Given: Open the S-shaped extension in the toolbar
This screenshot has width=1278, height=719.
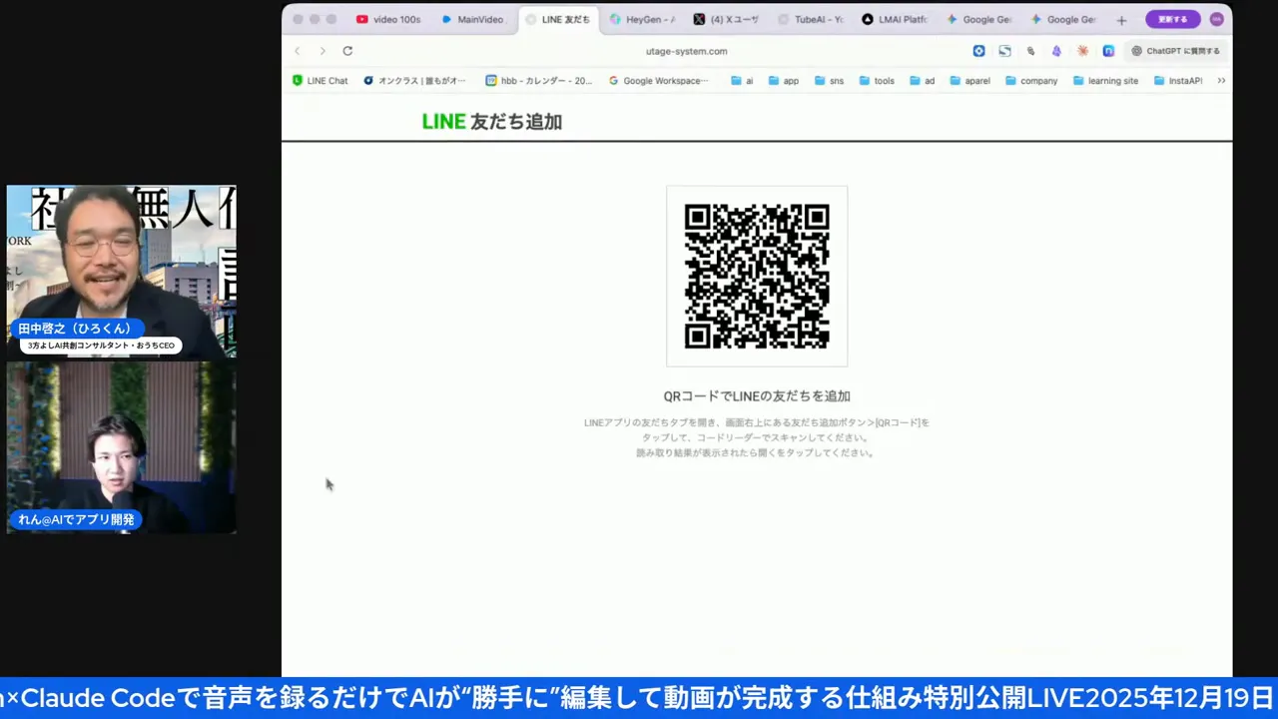Looking at the screenshot, I should coord(1004,51).
